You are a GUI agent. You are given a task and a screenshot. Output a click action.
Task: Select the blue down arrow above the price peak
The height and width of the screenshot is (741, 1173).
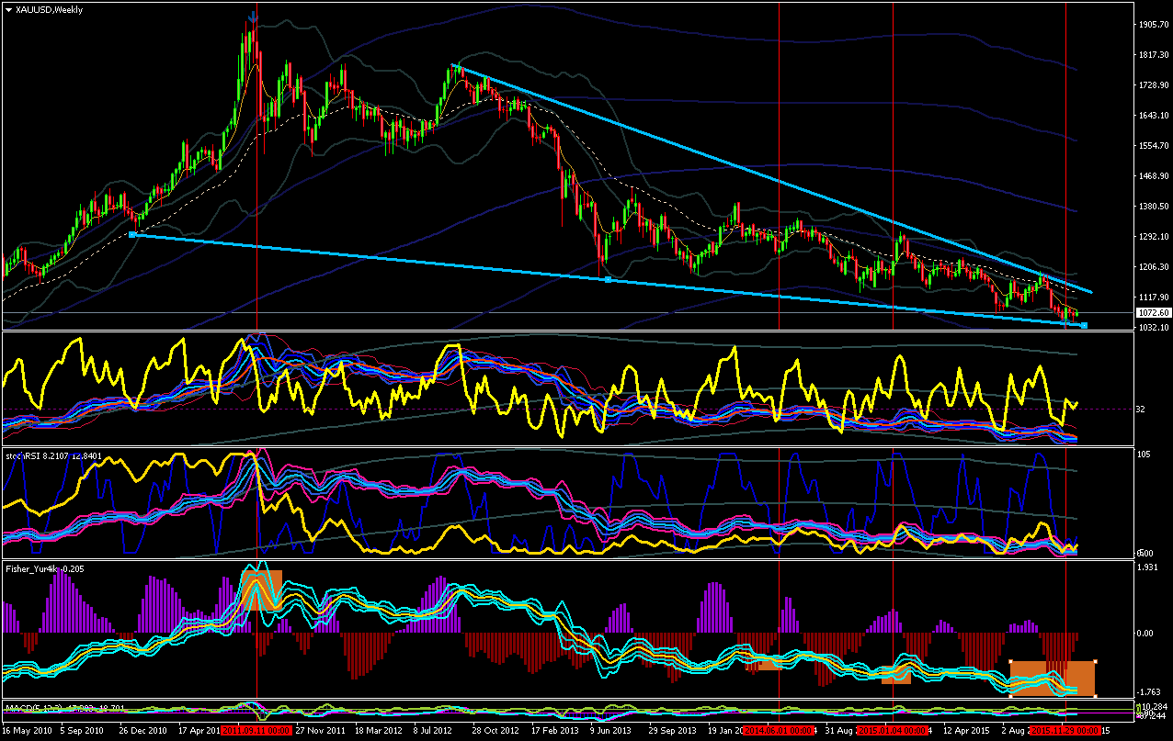(254, 17)
